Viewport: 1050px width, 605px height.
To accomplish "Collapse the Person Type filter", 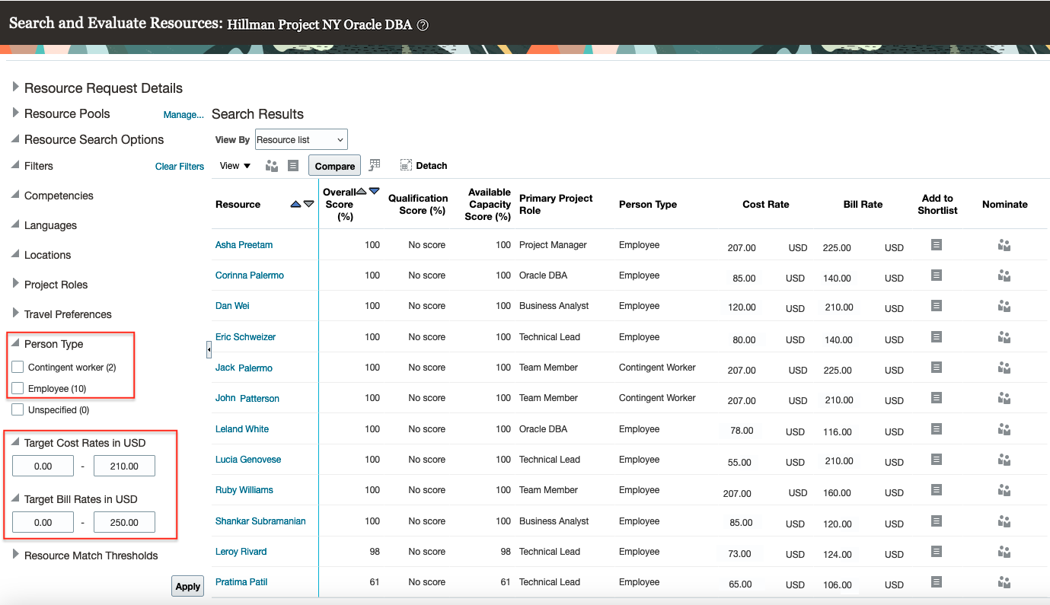I will click(15, 343).
